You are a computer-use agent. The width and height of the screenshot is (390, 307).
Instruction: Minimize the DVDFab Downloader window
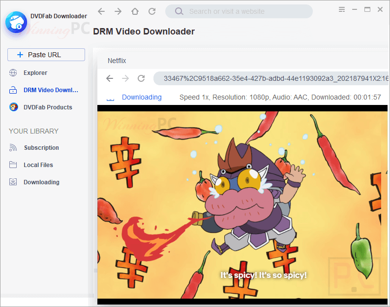tap(355, 9)
